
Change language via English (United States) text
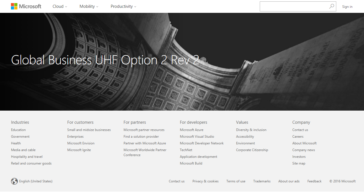click(36, 181)
